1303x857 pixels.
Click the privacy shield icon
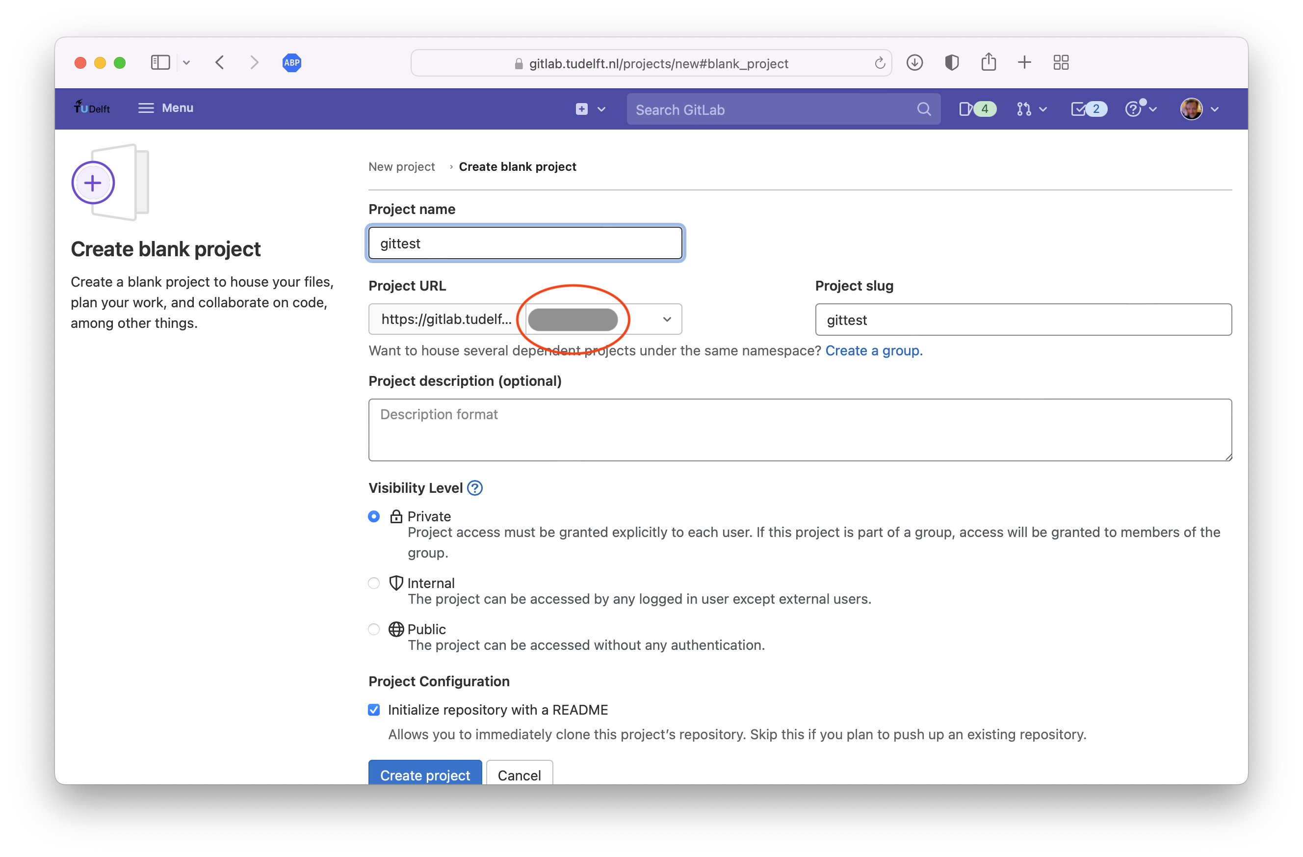coord(952,62)
